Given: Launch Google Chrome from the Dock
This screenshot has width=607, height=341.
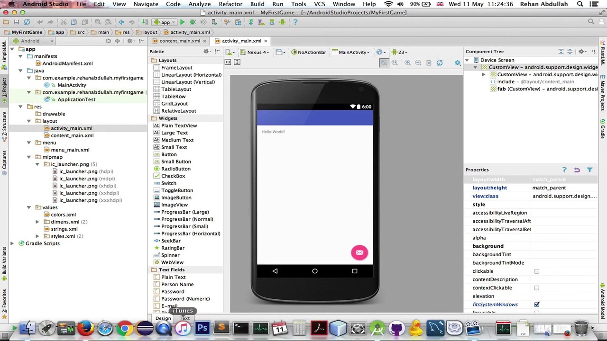Looking at the screenshot, I should click(124, 328).
